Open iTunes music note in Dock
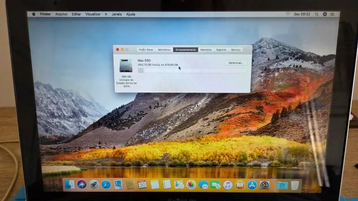Viewport: 358px width, 201px height. point(227,185)
